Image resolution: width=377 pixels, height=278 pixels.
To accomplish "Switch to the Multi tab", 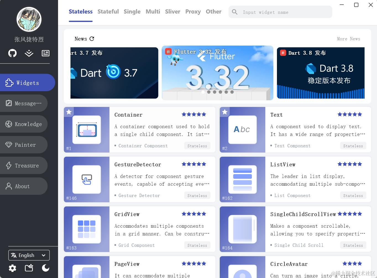I will [153, 12].
